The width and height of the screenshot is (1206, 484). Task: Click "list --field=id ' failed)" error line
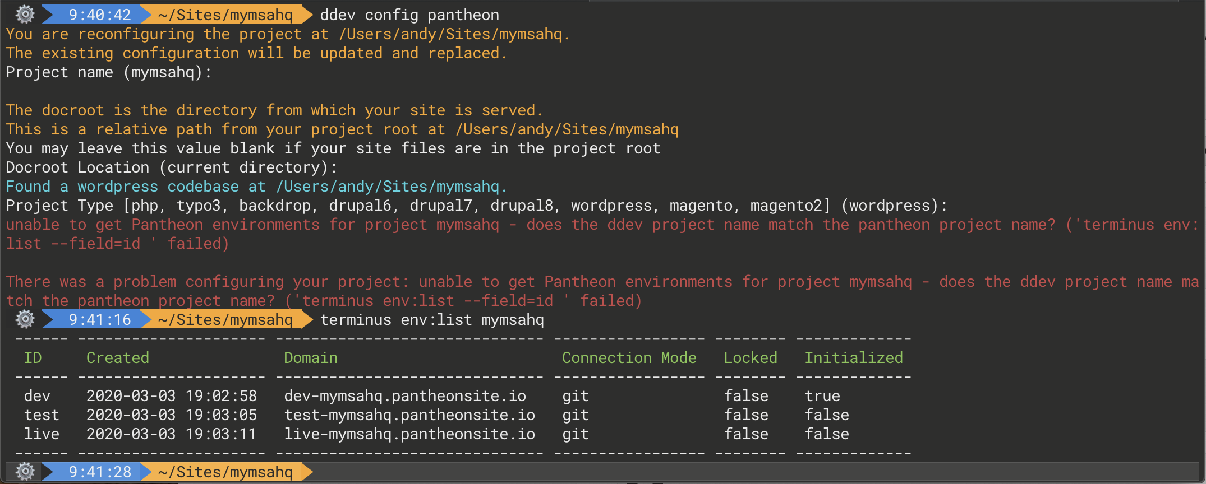[118, 244]
